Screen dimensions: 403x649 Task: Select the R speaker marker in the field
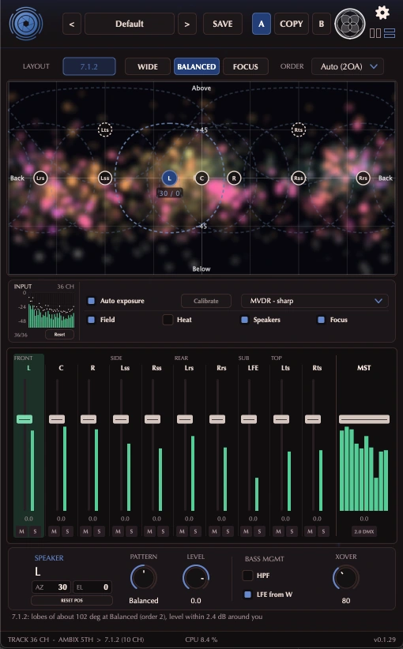pos(234,178)
